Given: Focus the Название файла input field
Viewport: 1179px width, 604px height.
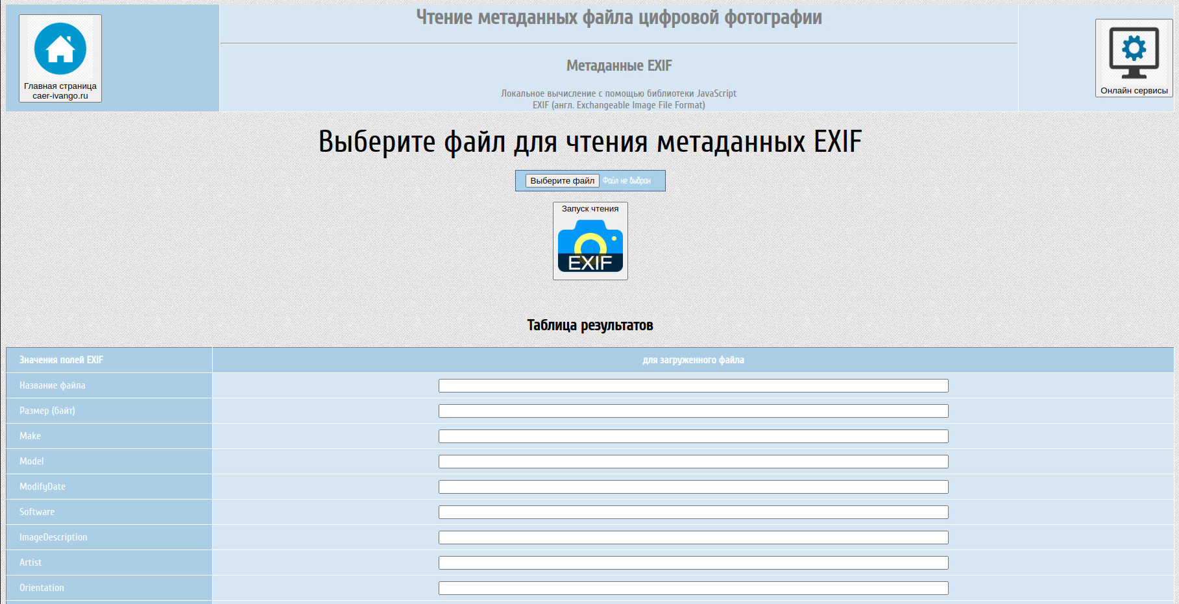Looking at the screenshot, I should pyautogui.click(x=693, y=386).
